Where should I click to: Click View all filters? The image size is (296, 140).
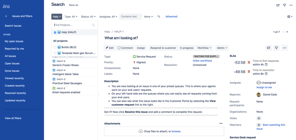13,118
